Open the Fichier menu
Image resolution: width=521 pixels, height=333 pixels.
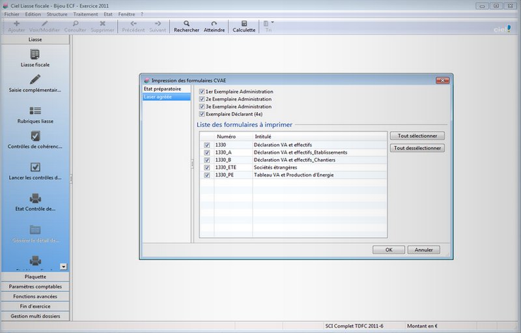(12, 14)
